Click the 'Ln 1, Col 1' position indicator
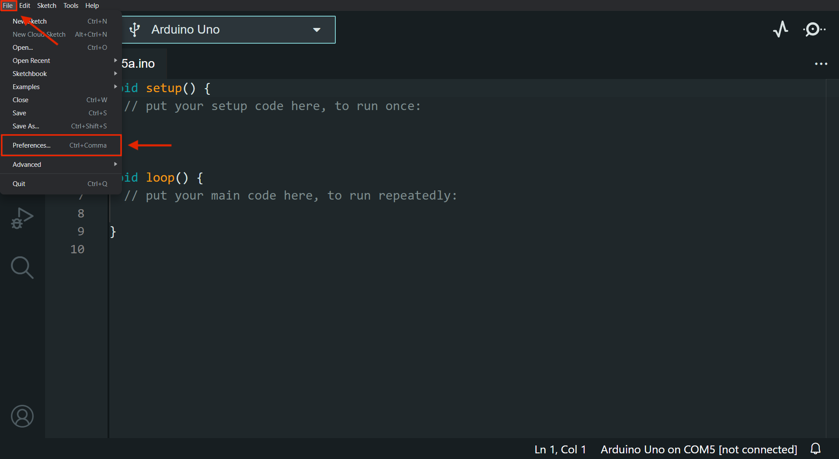The width and height of the screenshot is (839, 459). [560, 449]
